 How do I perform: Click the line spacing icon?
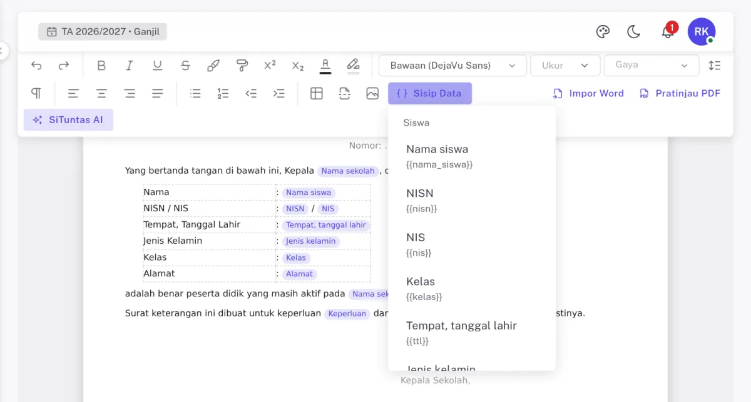[714, 66]
